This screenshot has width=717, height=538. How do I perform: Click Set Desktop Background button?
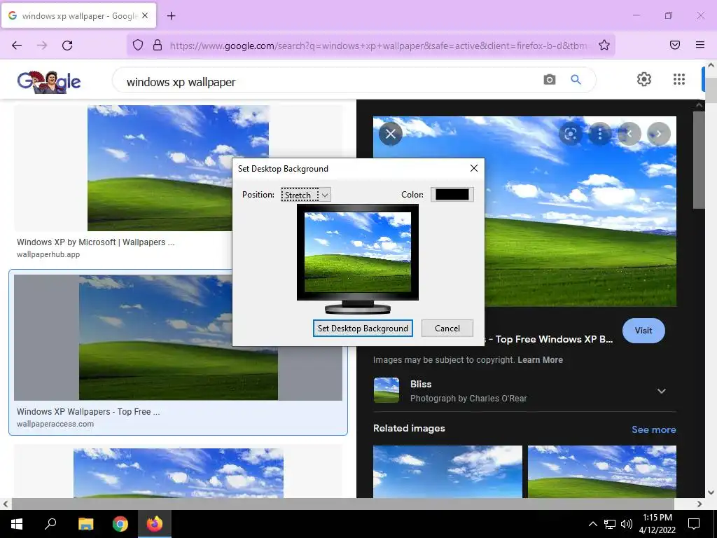tap(363, 328)
